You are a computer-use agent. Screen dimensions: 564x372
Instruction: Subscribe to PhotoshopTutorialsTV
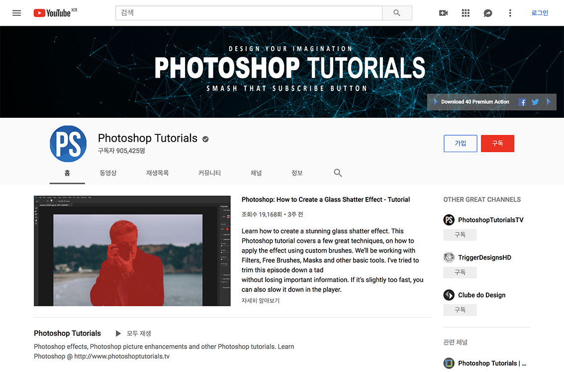click(x=460, y=235)
